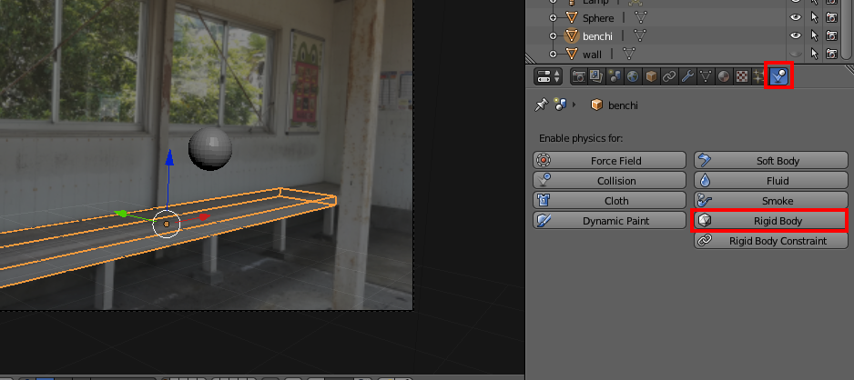Click the scene icon in properties breadcrumb
Viewport: 854px width, 380px height.
[560, 105]
